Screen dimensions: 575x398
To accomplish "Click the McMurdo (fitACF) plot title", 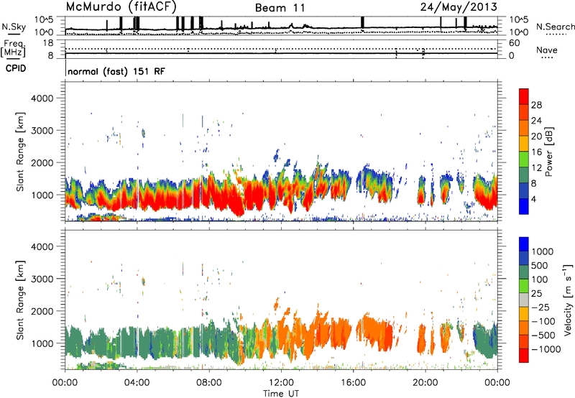I will point(121,6).
